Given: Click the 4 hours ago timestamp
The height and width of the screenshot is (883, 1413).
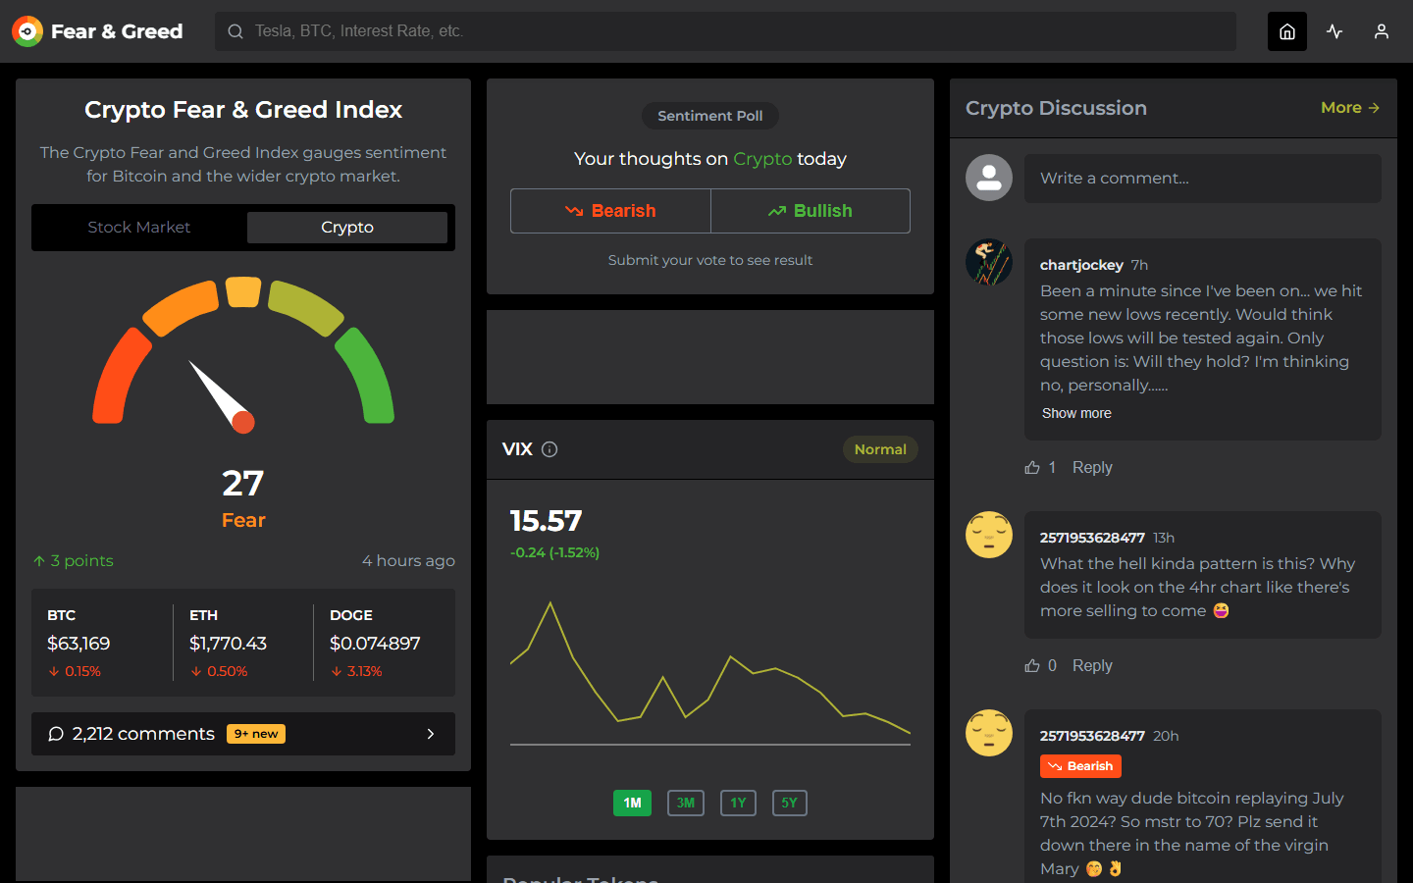Looking at the screenshot, I should 408,561.
